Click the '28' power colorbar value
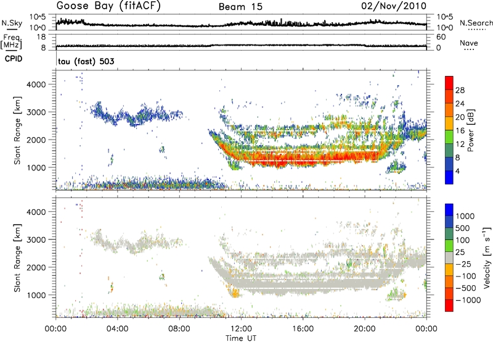 [460, 90]
